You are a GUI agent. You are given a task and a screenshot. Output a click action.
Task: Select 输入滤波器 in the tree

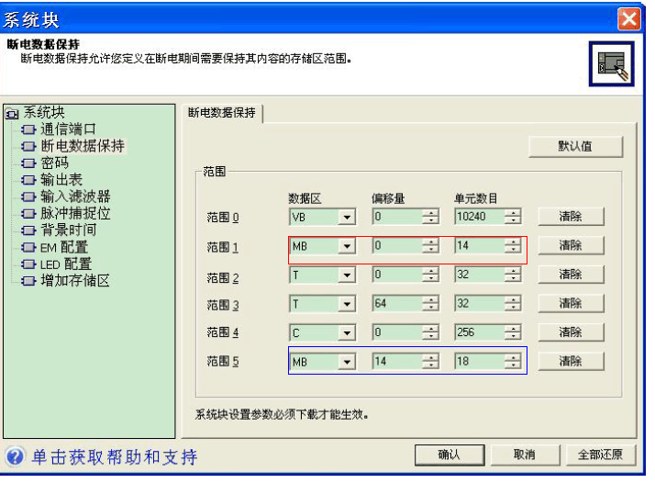tap(75, 197)
